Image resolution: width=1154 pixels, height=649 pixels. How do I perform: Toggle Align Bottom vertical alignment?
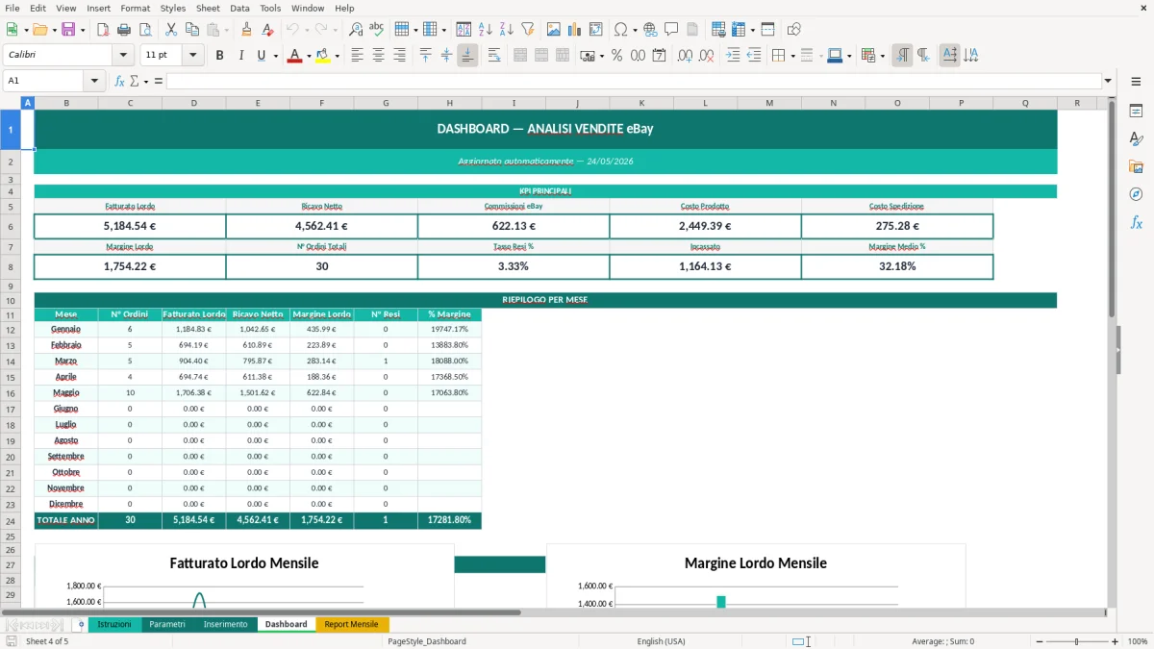[x=467, y=56]
